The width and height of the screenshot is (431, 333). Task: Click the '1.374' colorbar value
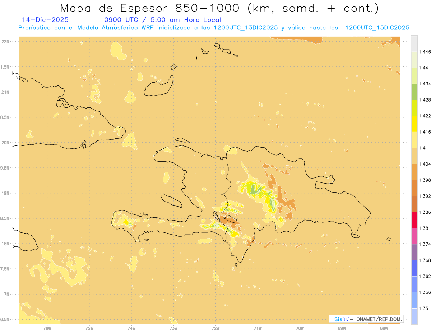tap(425, 244)
